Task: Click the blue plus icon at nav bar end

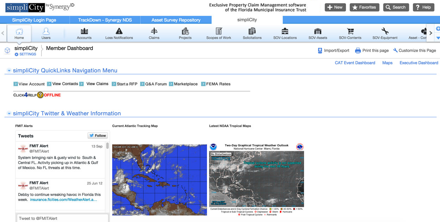Action: click(x=438, y=28)
